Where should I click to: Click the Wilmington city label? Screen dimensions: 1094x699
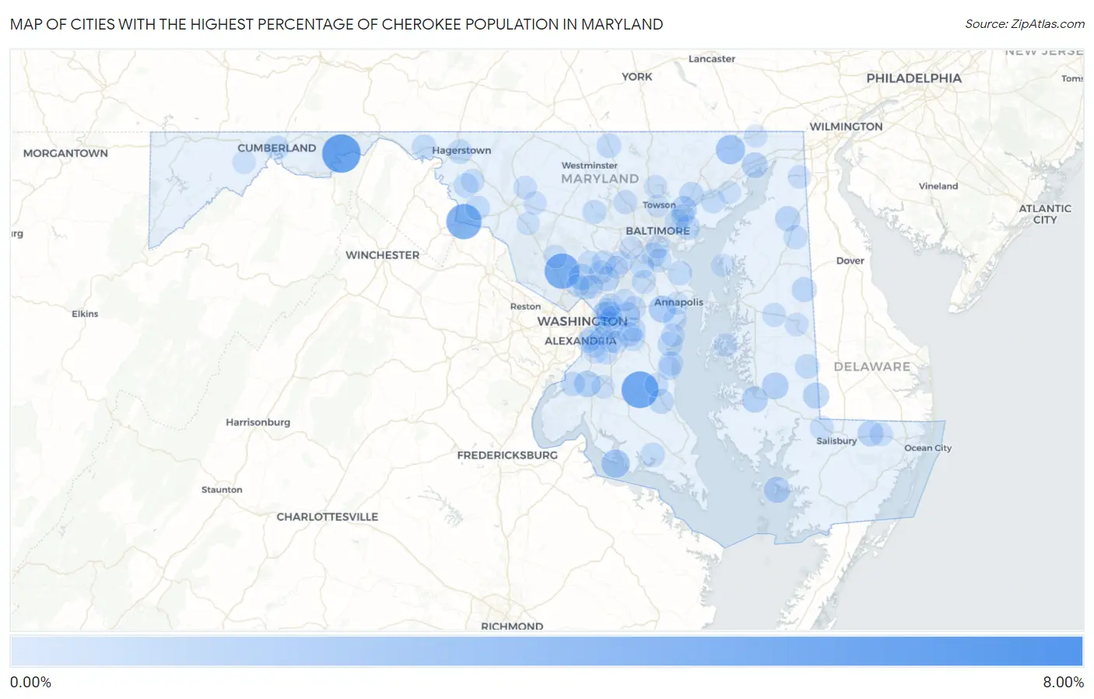coord(846,127)
